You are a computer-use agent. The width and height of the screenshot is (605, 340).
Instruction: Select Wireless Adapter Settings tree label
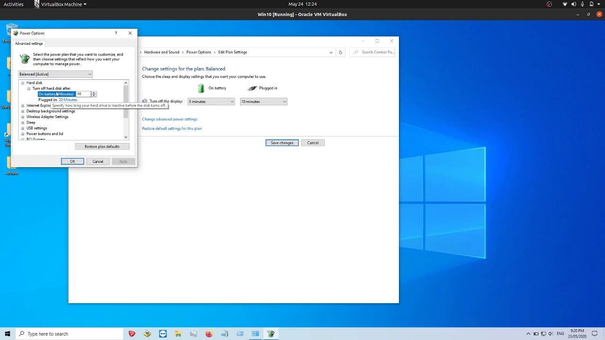pos(47,117)
